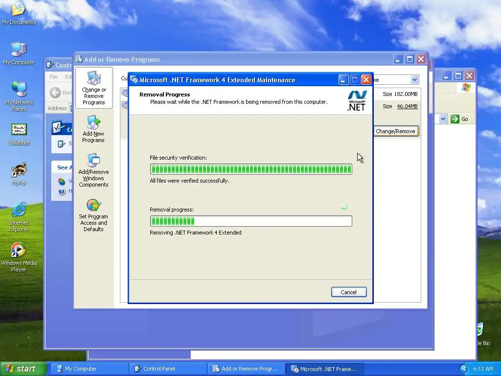
Task: Select Internet Explorer desktop icon
Action: coord(19,217)
